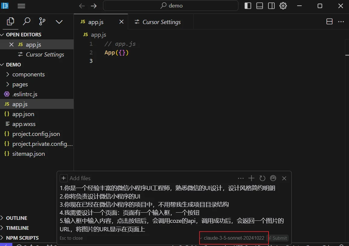Toggle the secondary sidebar visibility icon
The height and width of the screenshot is (246, 349).
(271, 6)
